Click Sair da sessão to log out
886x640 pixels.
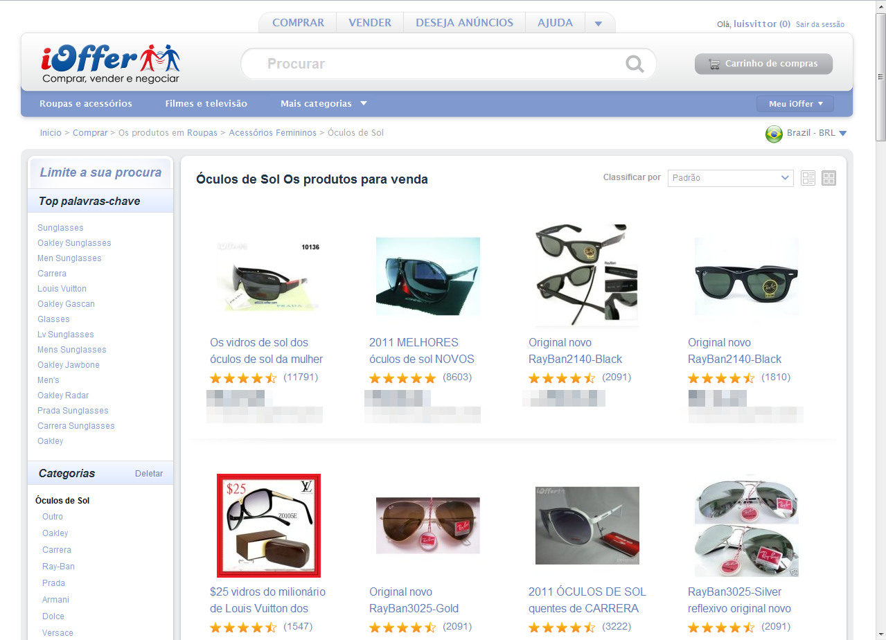coord(820,24)
